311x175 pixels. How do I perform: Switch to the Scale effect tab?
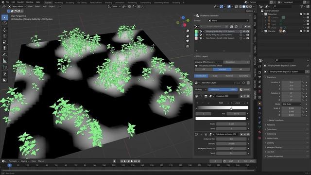(x=215, y=76)
